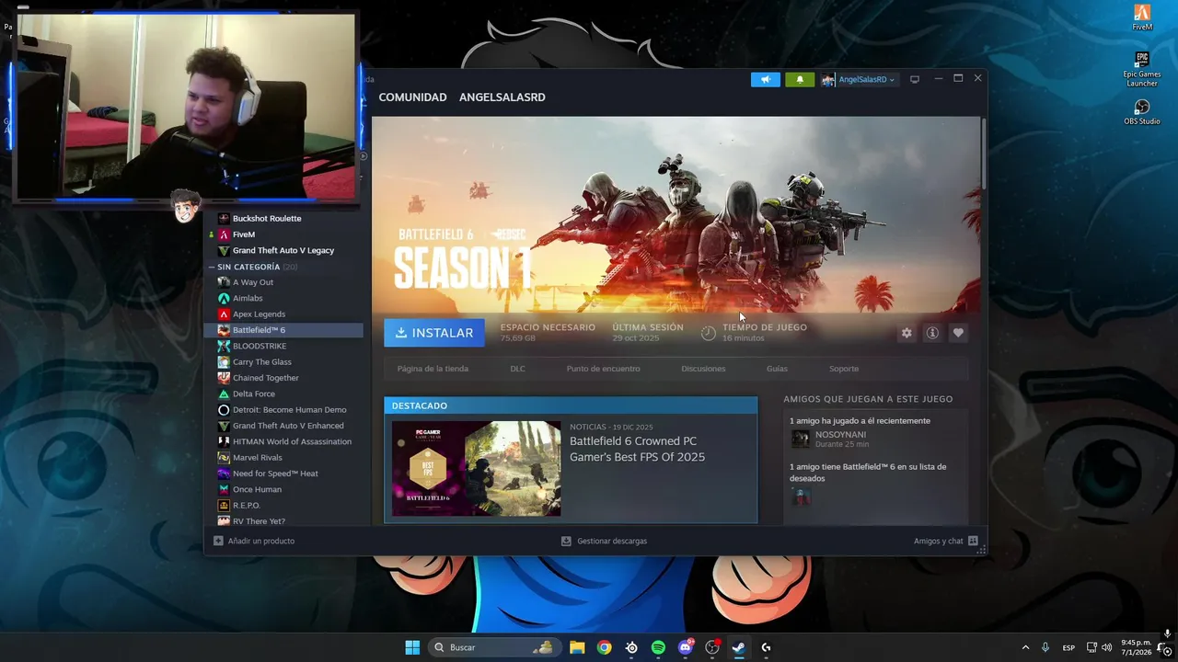Viewport: 1178px width, 662px height.
Task: Click Steam icon on taskbar
Action: (x=738, y=647)
